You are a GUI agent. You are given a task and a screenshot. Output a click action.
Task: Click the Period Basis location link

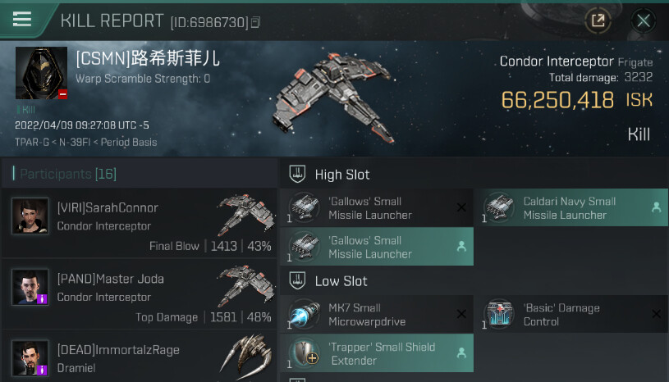pyautogui.click(x=129, y=143)
